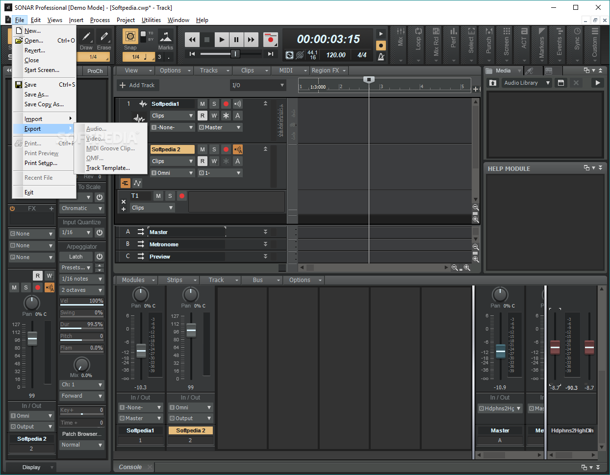
Task: Open the Utilities menu
Action: (x=151, y=20)
